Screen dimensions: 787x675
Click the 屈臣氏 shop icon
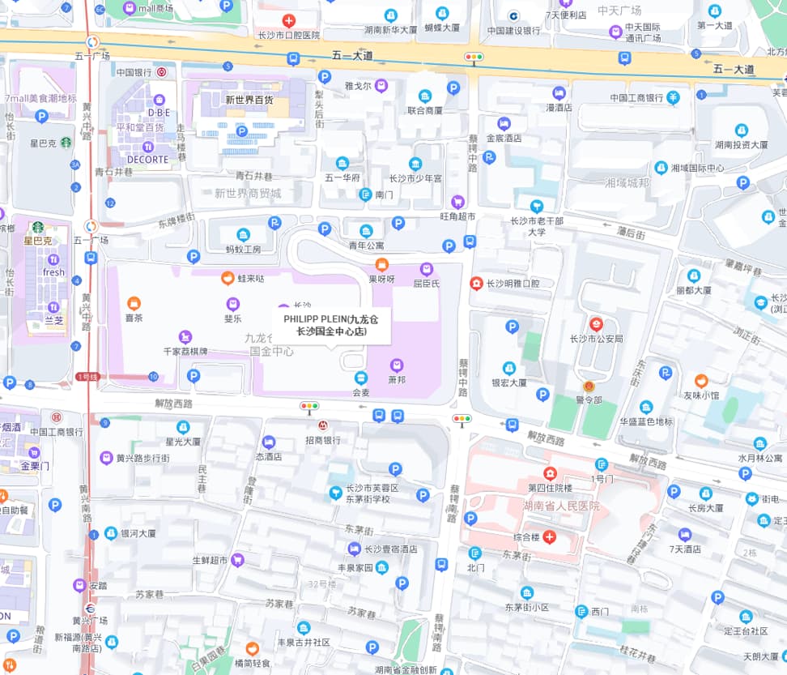[426, 269]
